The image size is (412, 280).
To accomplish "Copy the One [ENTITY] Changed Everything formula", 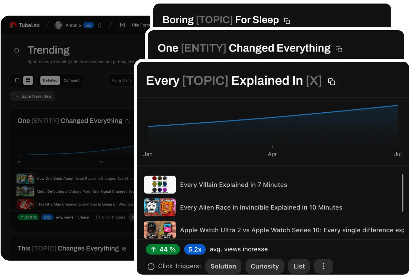I will 339,49.
